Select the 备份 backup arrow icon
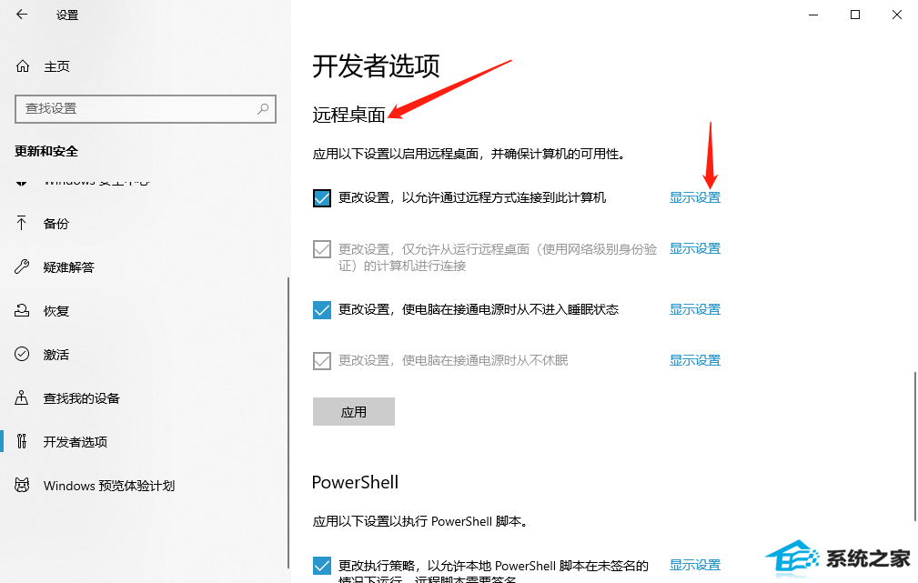This screenshot has height=583, width=918. point(22,223)
